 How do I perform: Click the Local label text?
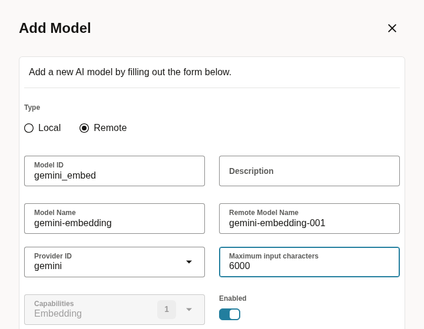[x=49, y=128]
